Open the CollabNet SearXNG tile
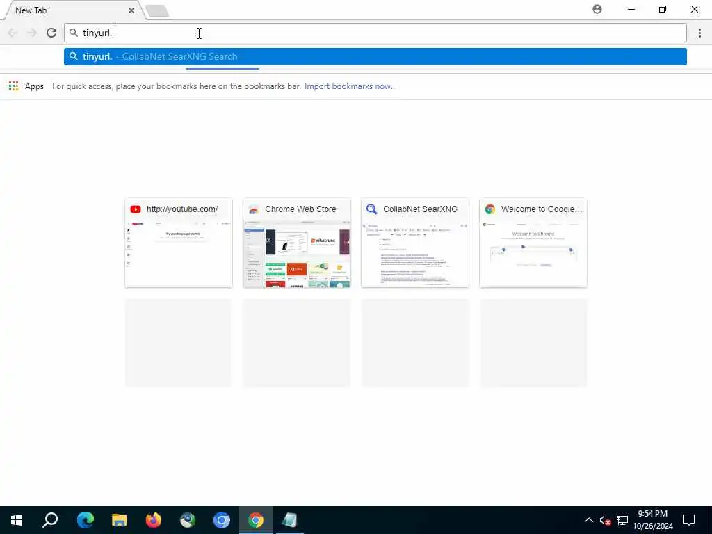712x534 pixels. (415, 243)
